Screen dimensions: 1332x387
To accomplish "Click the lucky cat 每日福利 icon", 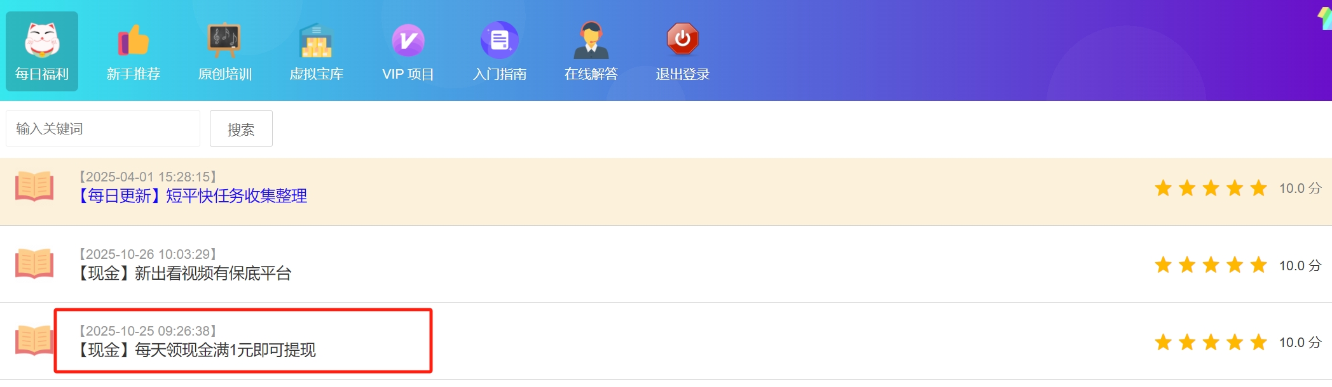I will click(x=42, y=40).
